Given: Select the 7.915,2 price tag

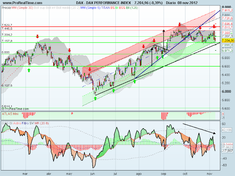Looking at the screenshot, I should [227, 10].
